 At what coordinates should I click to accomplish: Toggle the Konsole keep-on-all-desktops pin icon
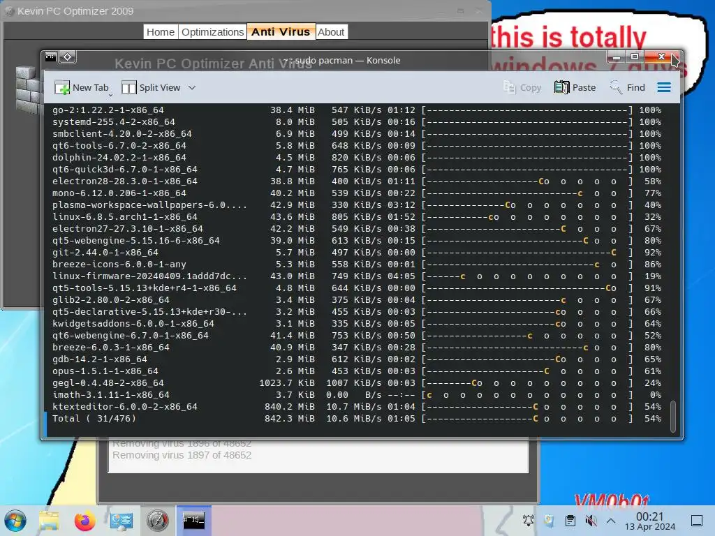point(68,57)
